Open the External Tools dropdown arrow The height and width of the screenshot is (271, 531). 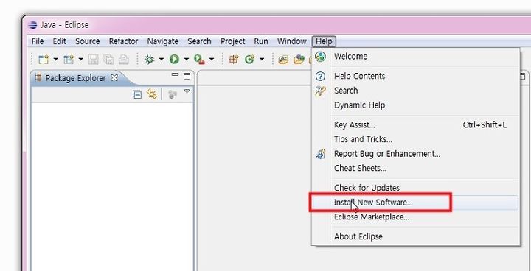point(212,60)
